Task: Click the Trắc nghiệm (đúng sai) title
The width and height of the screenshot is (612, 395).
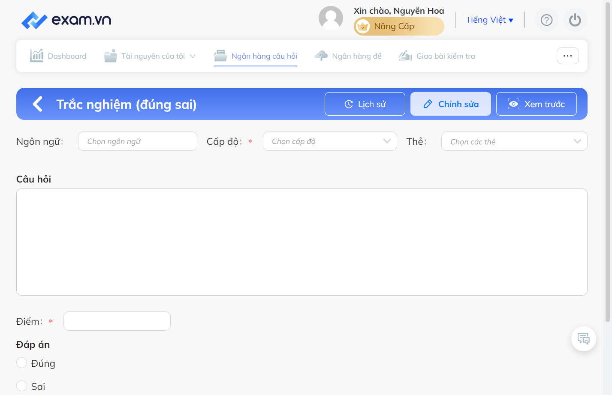Action: pyautogui.click(x=127, y=104)
